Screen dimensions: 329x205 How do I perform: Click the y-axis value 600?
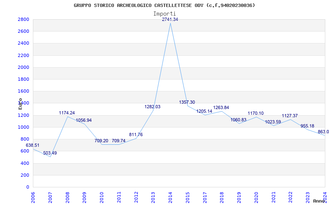25,151
